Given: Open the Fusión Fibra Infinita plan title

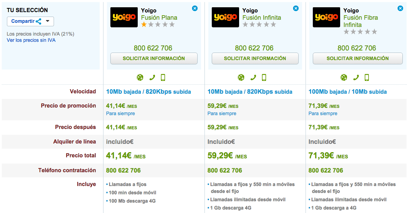Looking at the screenshot, I should [x=361, y=21].
